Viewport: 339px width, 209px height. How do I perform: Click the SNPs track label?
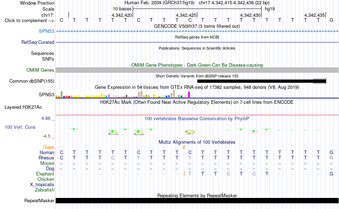coord(48,59)
